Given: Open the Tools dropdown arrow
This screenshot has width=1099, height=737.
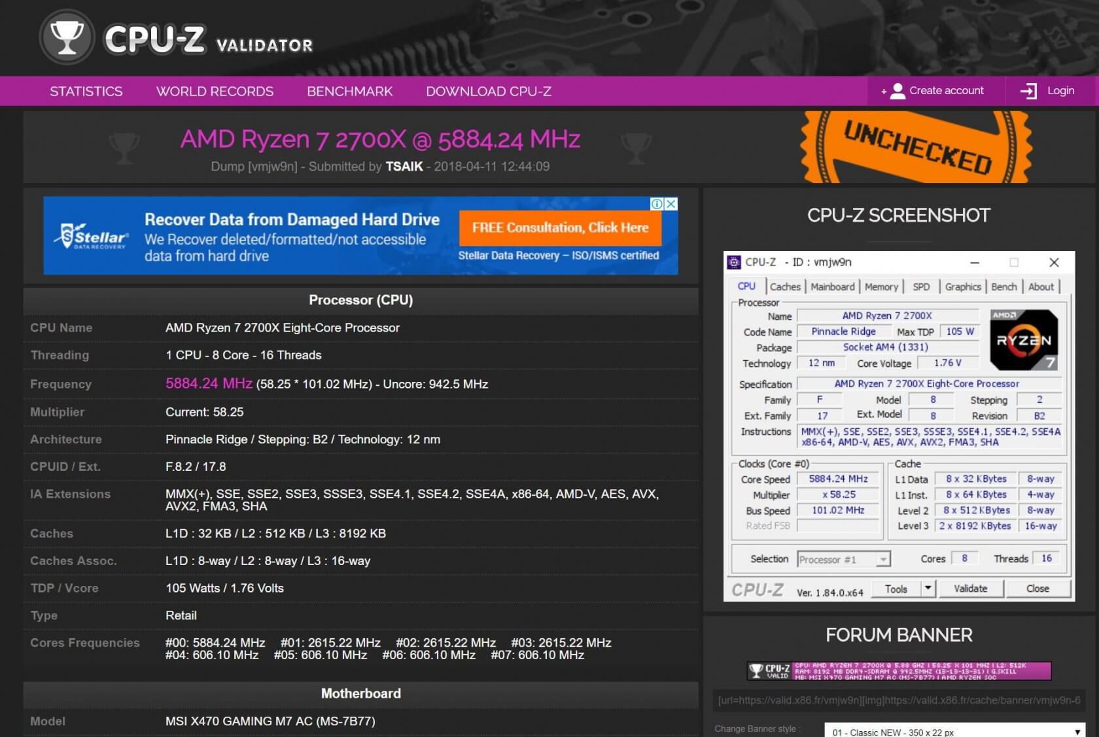Looking at the screenshot, I should click(x=928, y=589).
